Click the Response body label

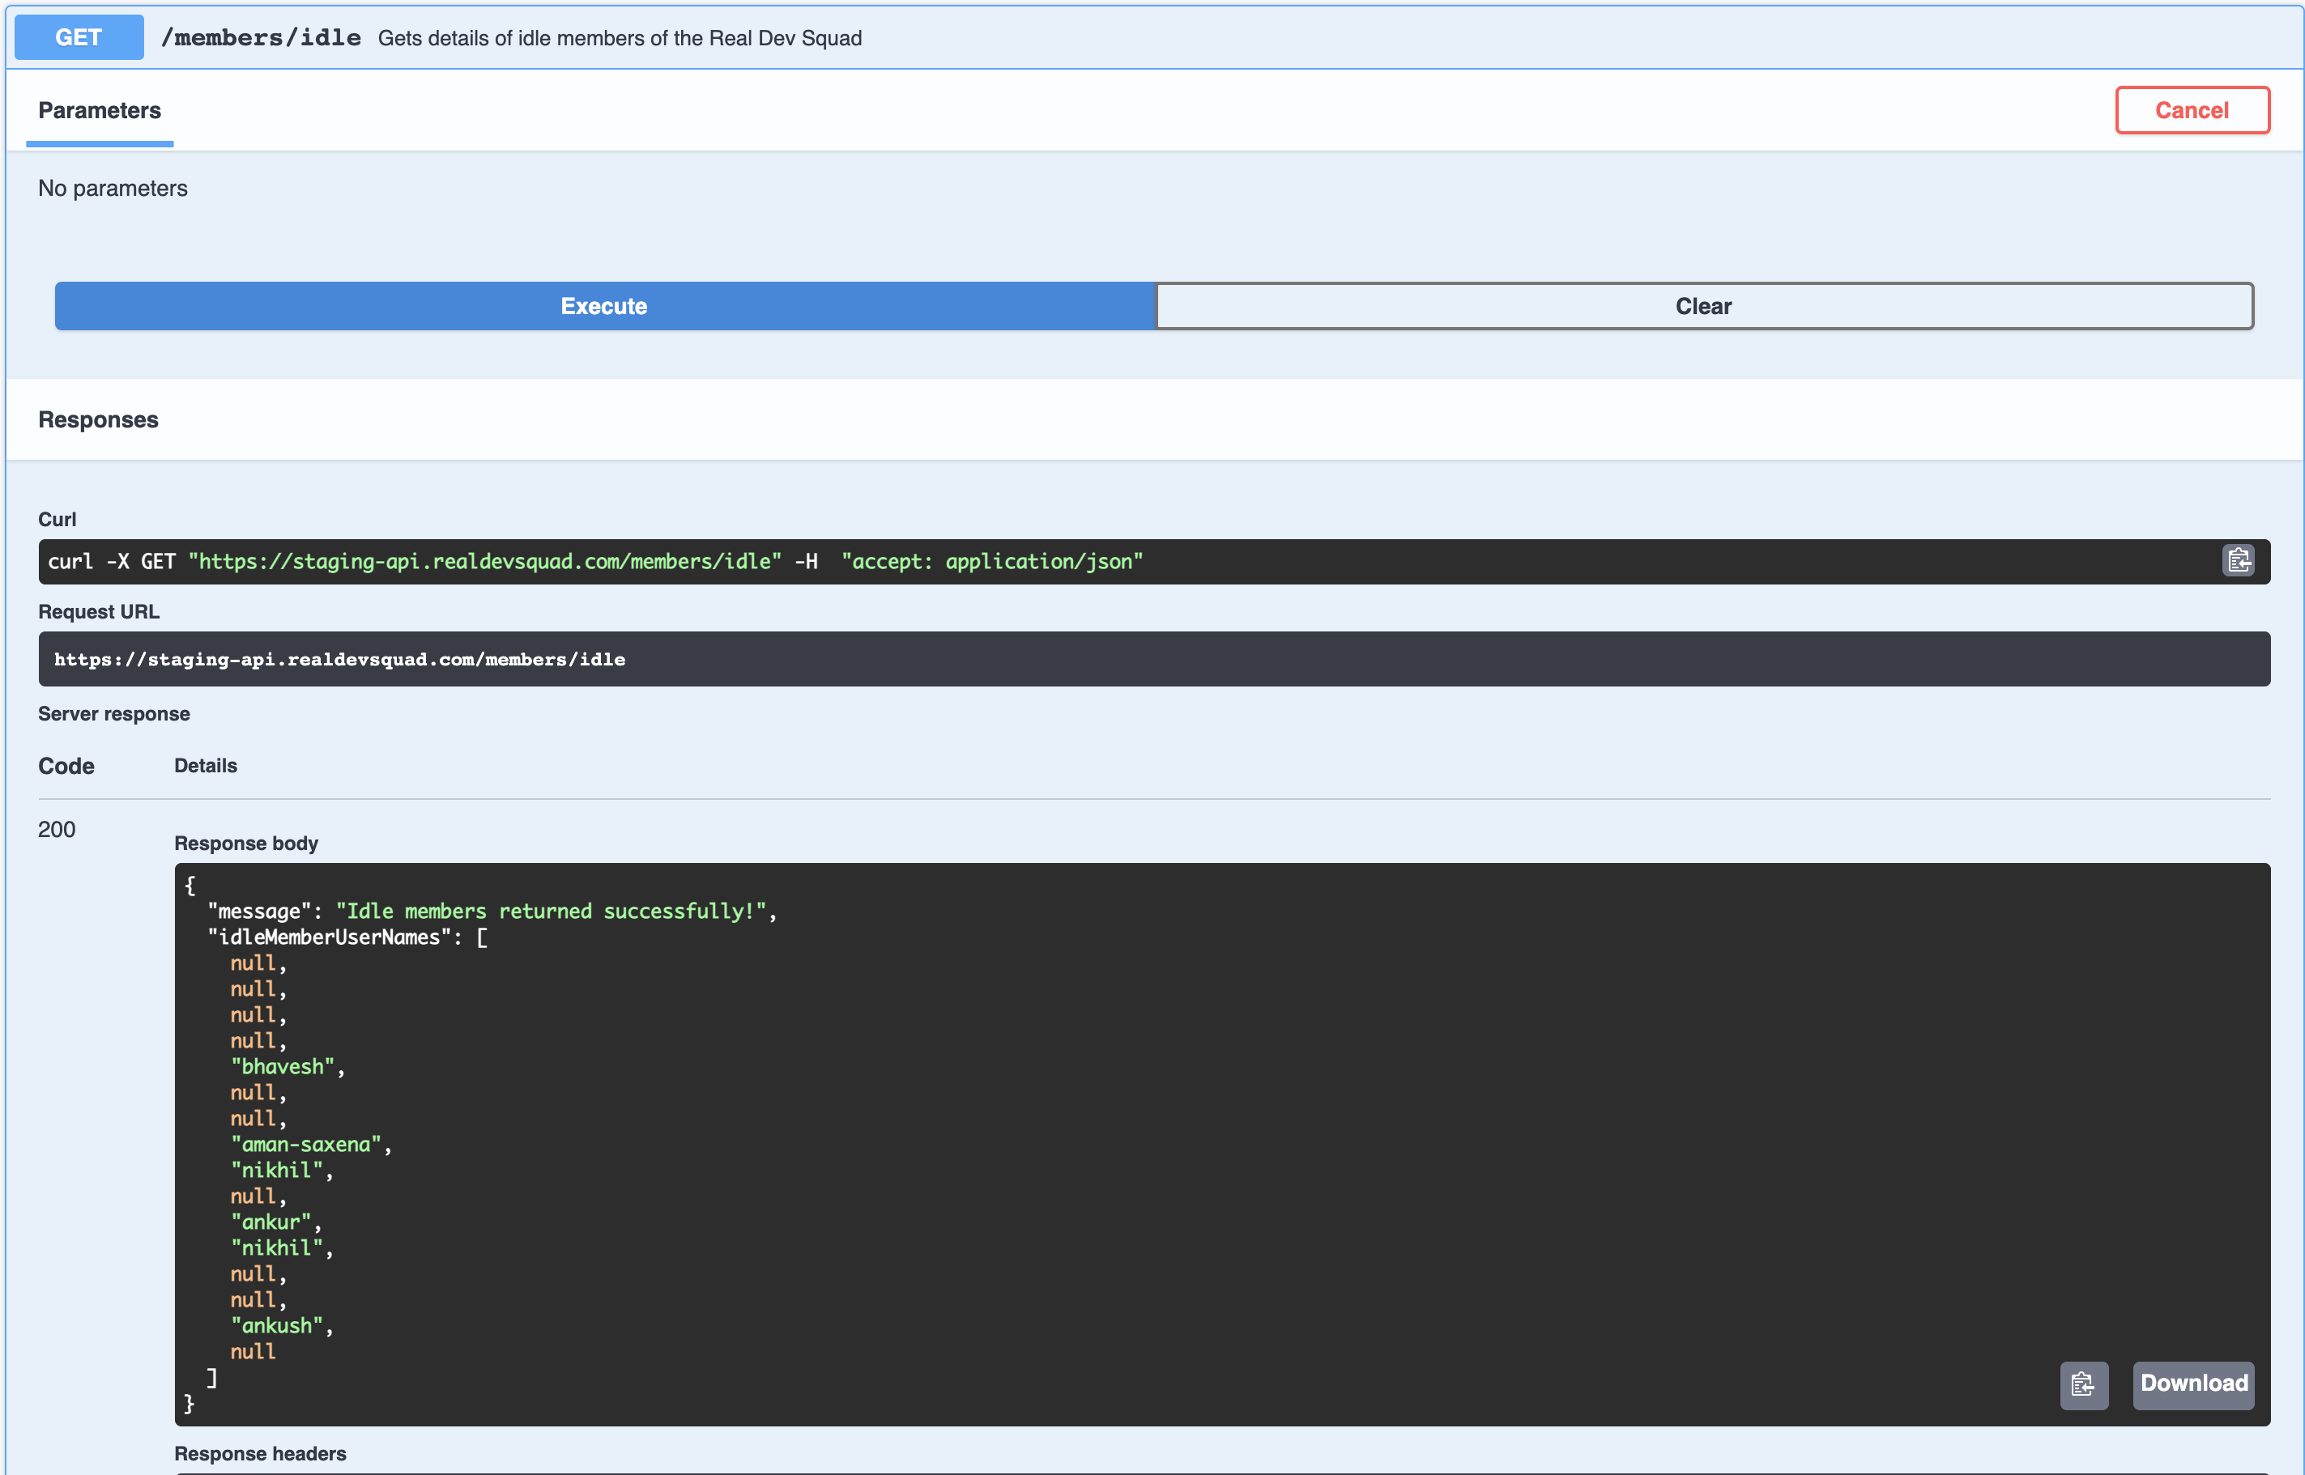click(246, 844)
